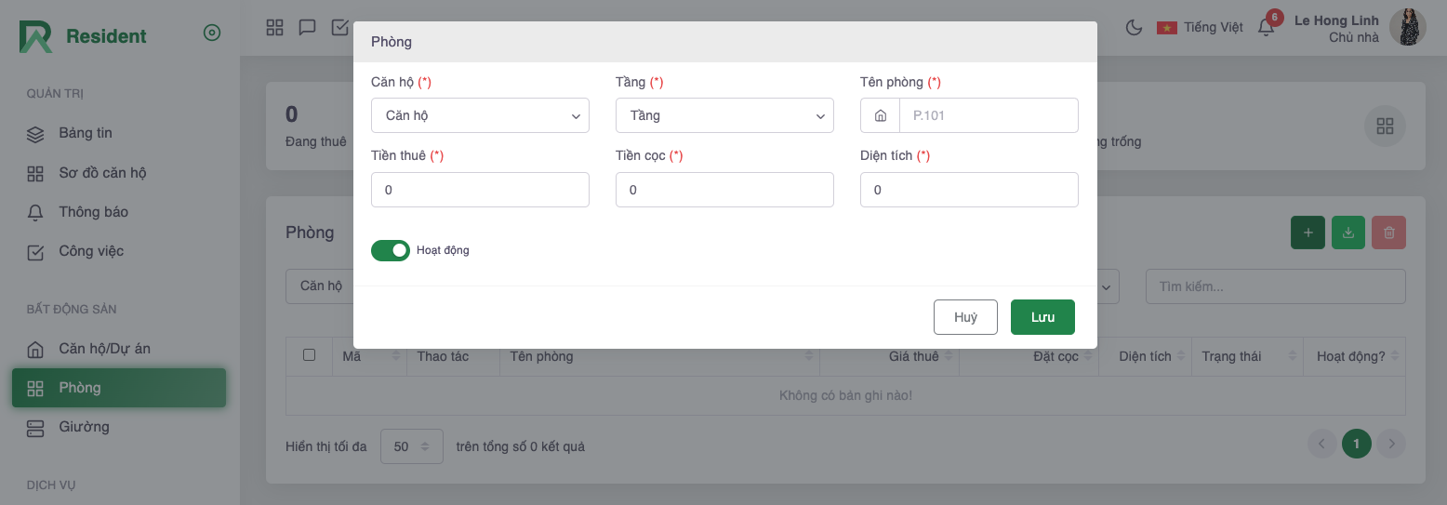Open Giường sidebar menu item
This screenshot has height=505, width=1447.
point(84,427)
